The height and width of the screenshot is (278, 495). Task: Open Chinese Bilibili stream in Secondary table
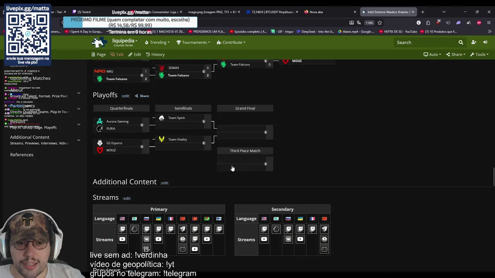(x=324, y=249)
